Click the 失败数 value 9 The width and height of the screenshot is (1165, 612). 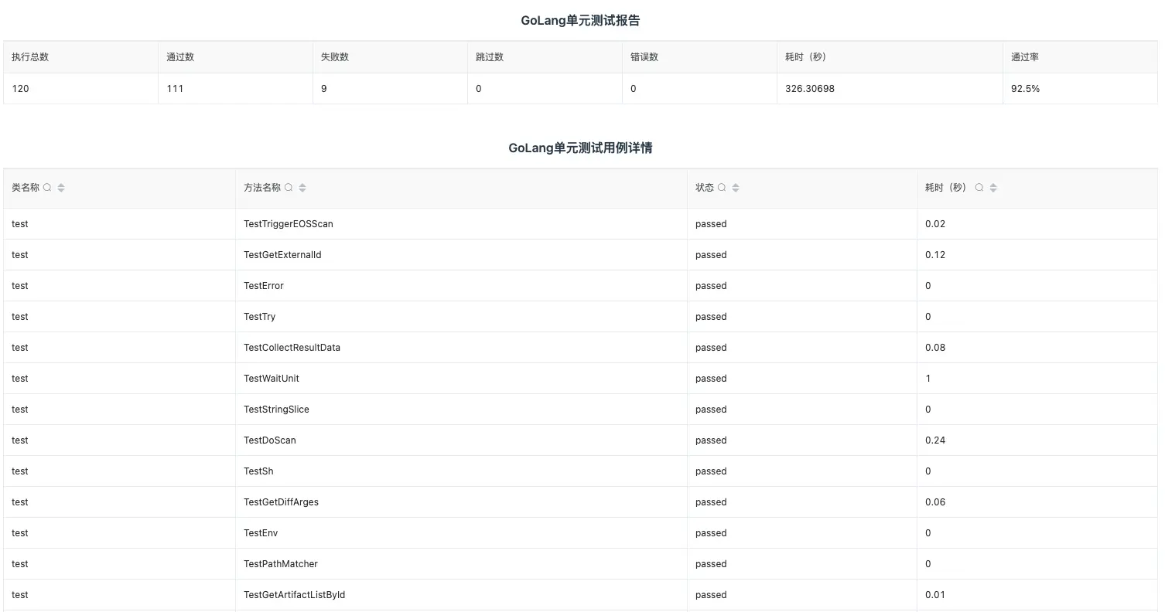click(x=324, y=89)
